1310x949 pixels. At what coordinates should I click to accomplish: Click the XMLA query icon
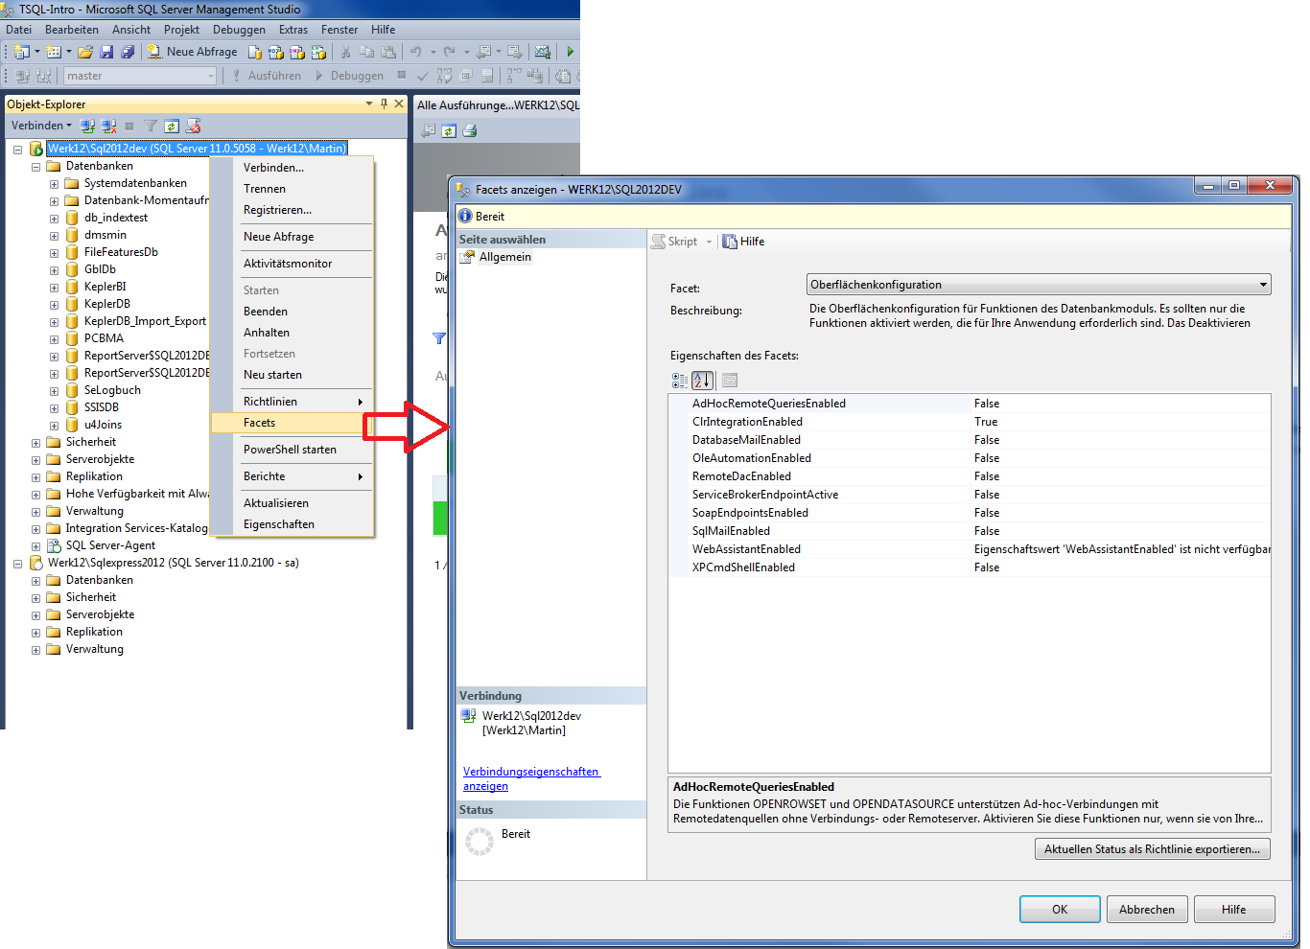[x=318, y=52]
